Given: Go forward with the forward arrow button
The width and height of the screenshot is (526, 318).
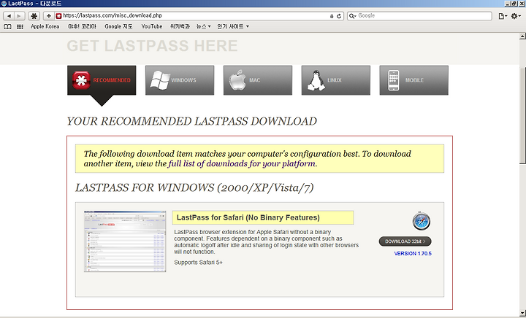Looking at the screenshot, I should click(19, 16).
